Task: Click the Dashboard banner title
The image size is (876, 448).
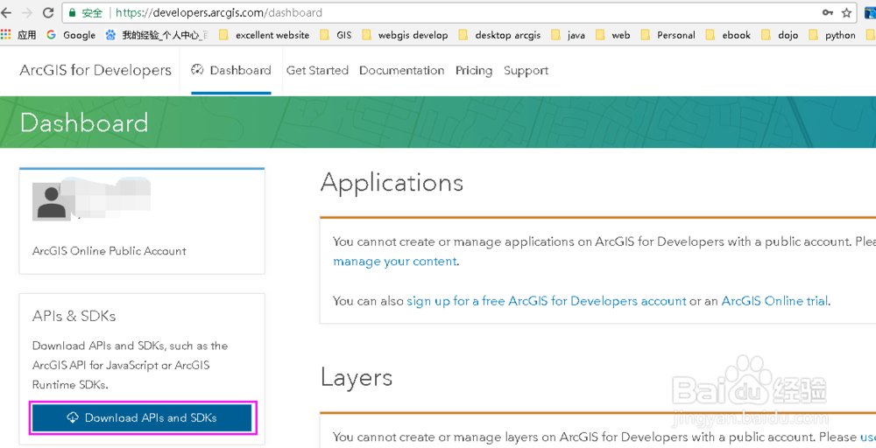Action: [84, 122]
